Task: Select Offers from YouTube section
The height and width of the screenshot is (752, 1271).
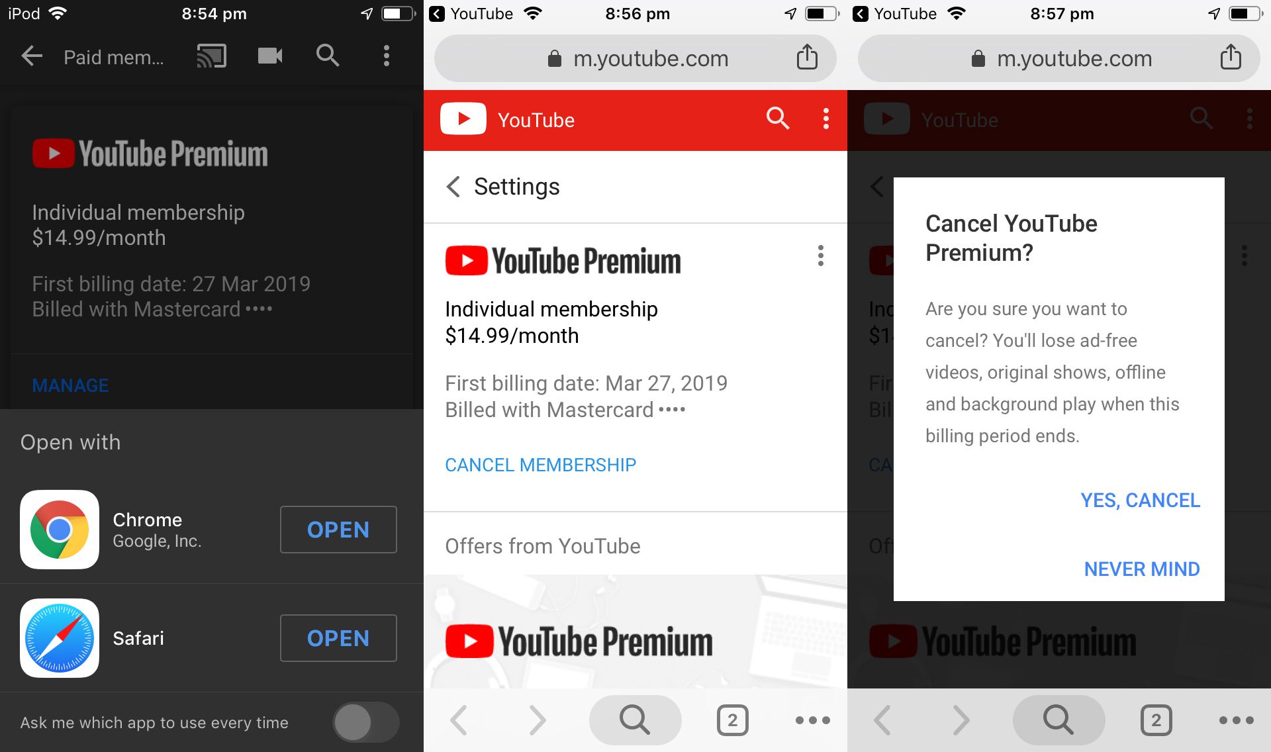Action: tap(544, 545)
